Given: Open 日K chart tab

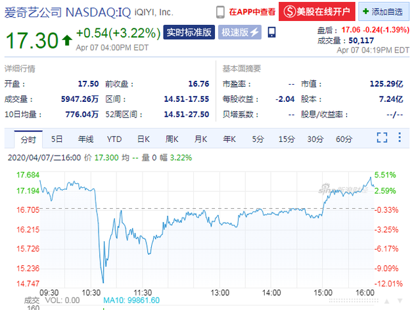Looking at the screenshot, I should pyautogui.click(x=143, y=139).
